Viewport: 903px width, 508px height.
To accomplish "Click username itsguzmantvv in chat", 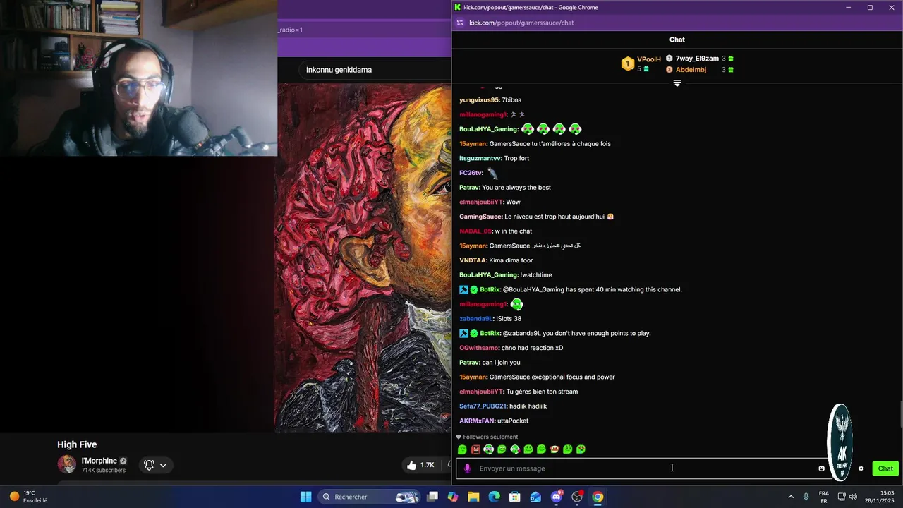I will pos(480,158).
